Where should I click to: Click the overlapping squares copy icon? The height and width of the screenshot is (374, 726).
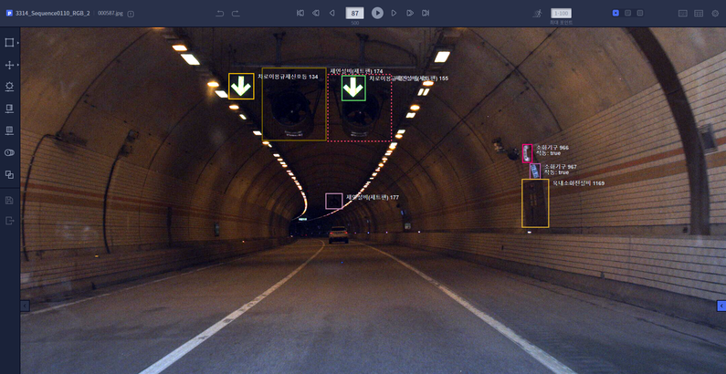[x=9, y=175]
